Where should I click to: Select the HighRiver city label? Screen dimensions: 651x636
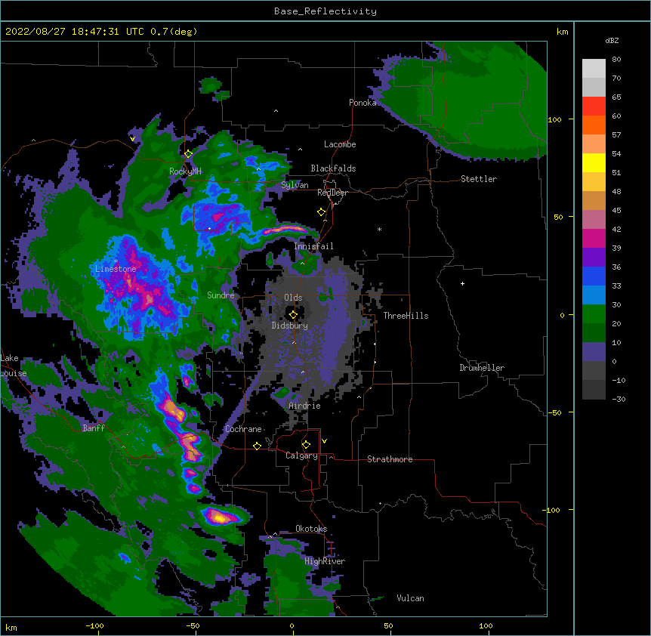pos(325,561)
